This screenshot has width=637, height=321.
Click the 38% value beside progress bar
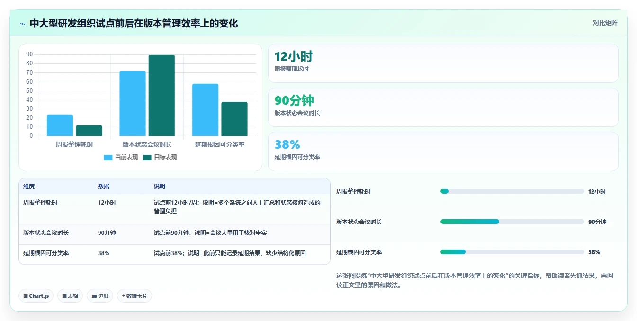594,252
